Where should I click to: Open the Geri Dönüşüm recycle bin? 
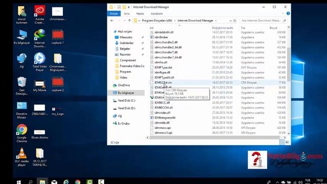(x=21, y=86)
